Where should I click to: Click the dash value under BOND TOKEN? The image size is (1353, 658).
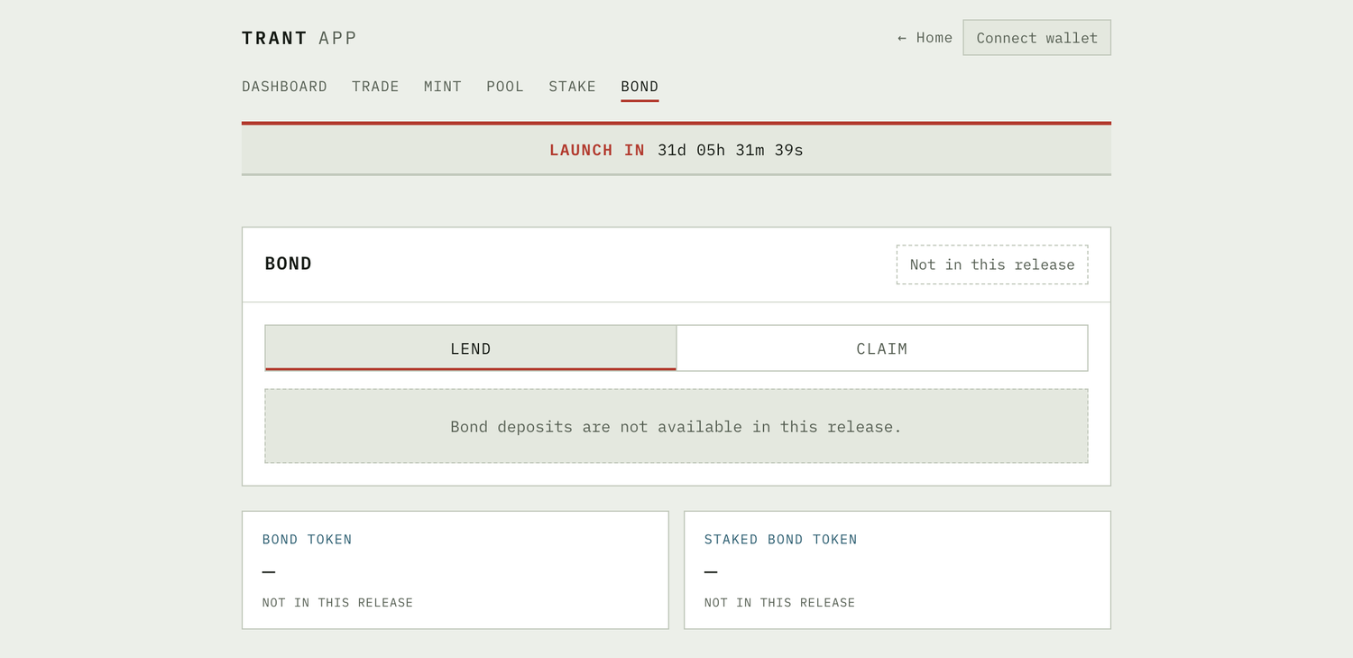(x=269, y=571)
